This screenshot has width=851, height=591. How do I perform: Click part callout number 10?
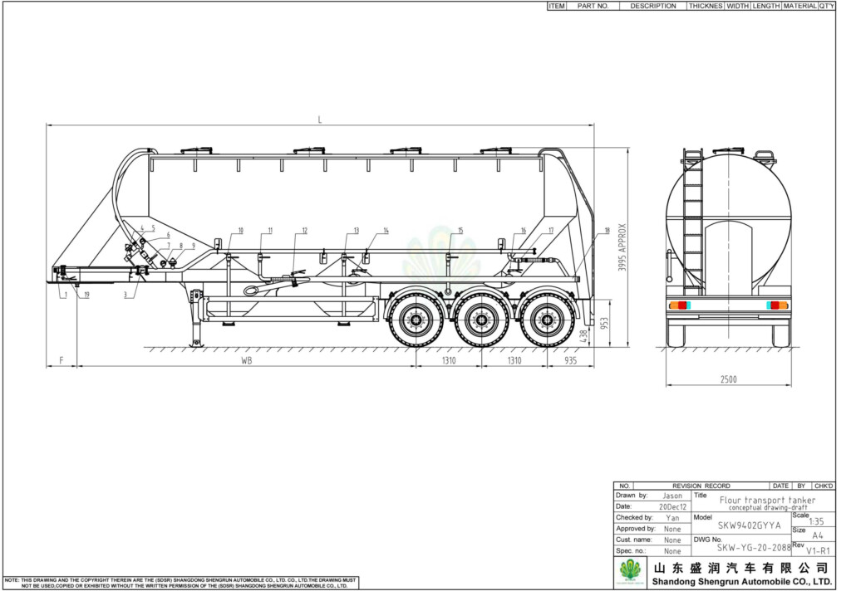coord(241,230)
